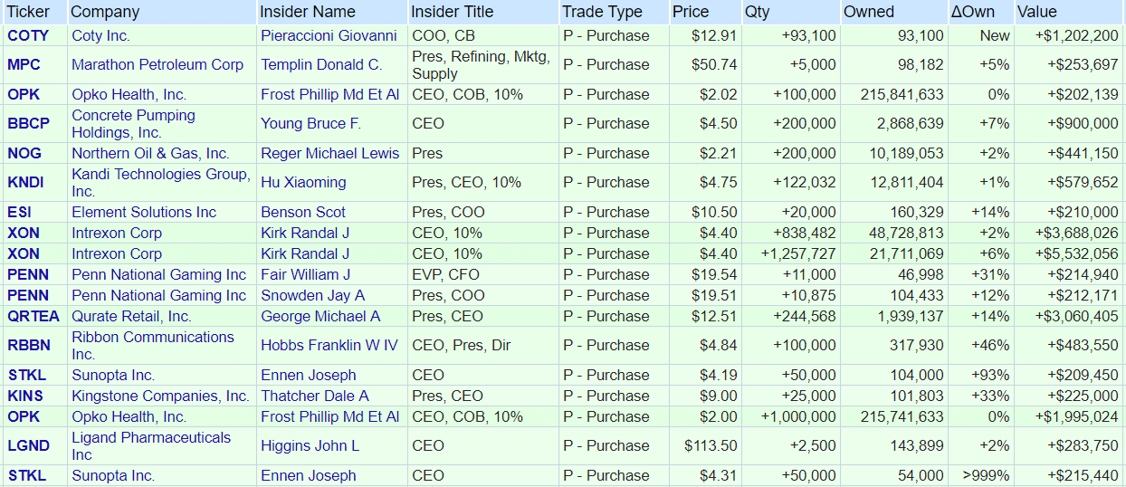Screen dimensions: 1126x487
Task: Sort table by Value column header
Action: tap(1036, 12)
